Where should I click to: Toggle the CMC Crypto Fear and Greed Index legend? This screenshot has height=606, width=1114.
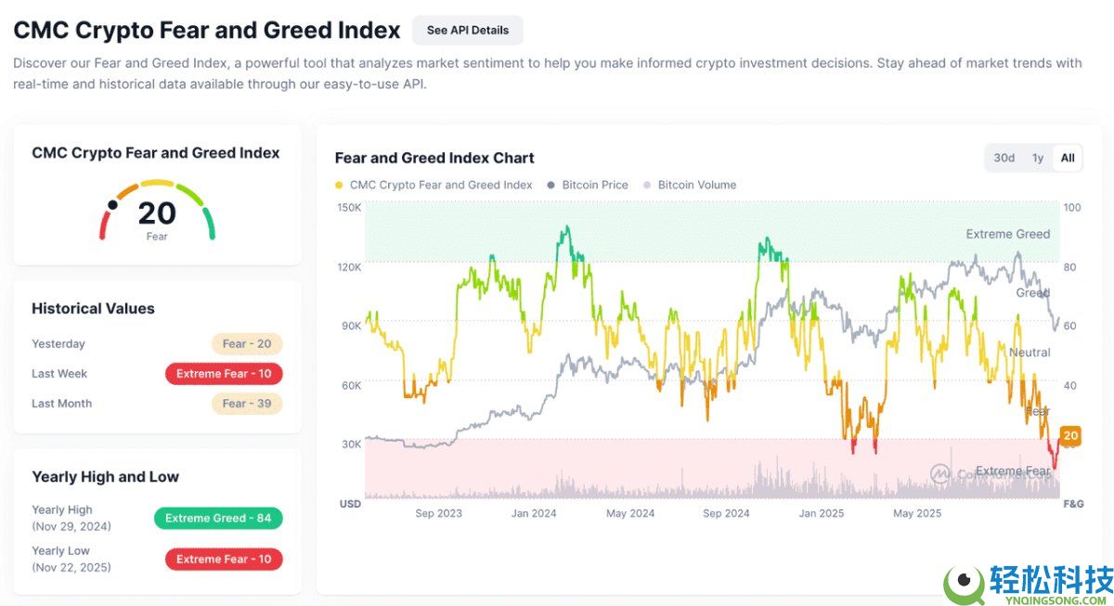click(x=441, y=185)
